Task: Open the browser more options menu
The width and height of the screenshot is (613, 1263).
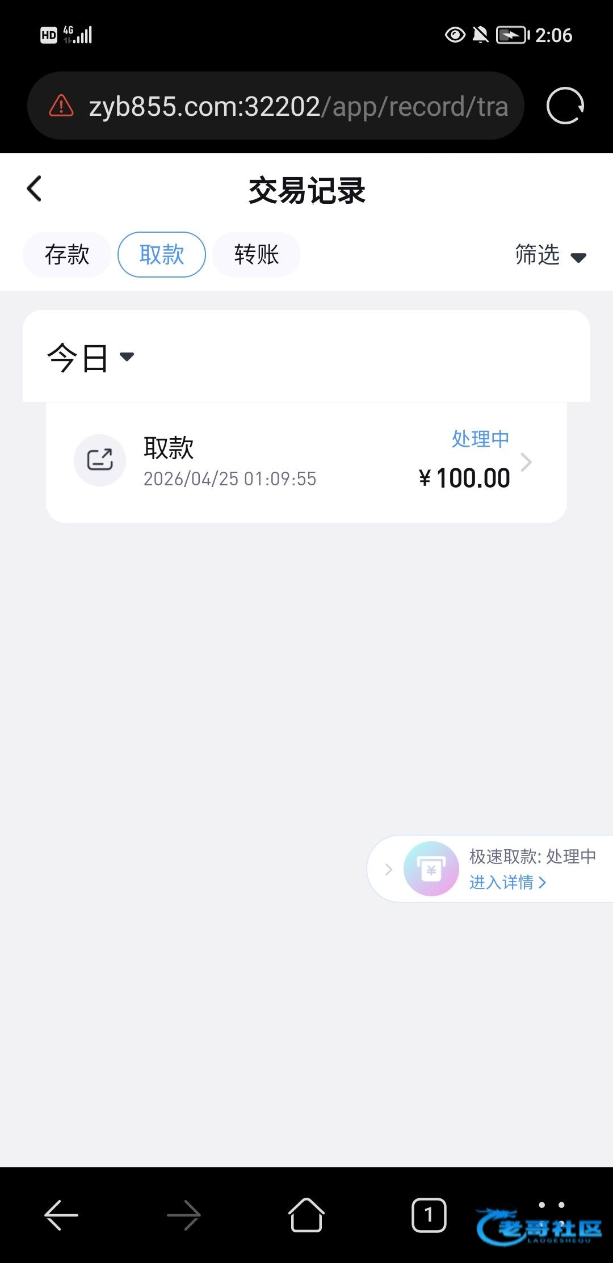Action: (x=551, y=1206)
